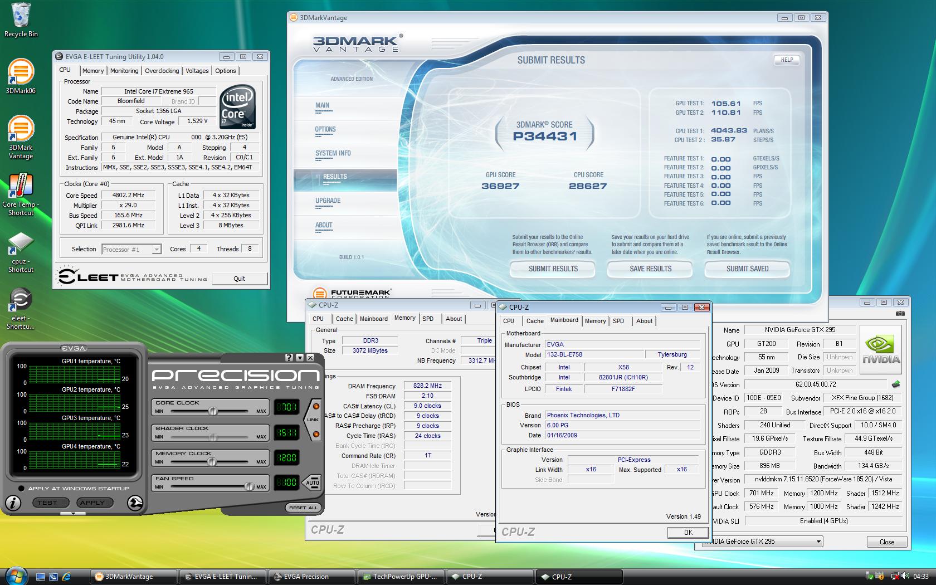Open the 3DMark06 desktop shortcut
936x585 pixels.
pyautogui.click(x=21, y=76)
